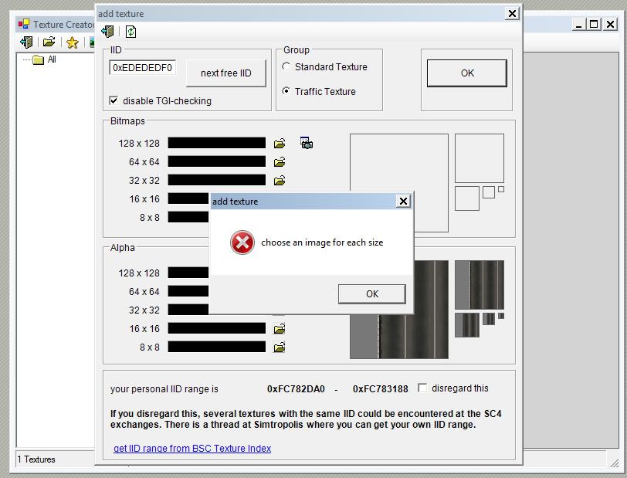Maximize the Texture Creator window
Image resolution: width=627 pixels, height=478 pixels.
click(594, 25)
